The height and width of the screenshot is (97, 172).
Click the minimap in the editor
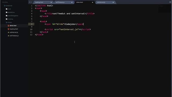coord(164,8)
